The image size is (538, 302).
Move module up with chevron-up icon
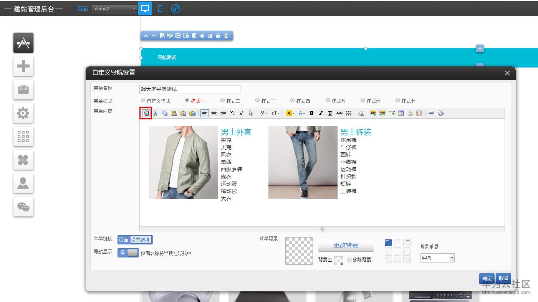coord(146,36)
